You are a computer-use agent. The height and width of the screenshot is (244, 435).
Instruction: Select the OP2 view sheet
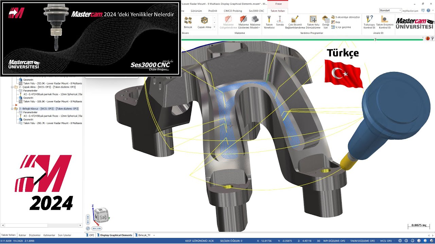[x=90, y=235]
